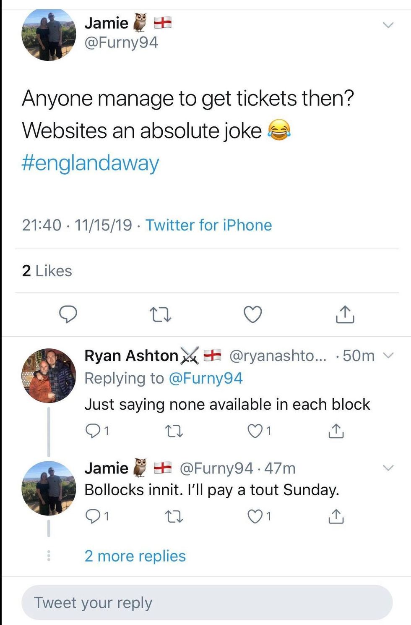
Task: Share Ryan Ashton's reply
Action: [336, 431]
